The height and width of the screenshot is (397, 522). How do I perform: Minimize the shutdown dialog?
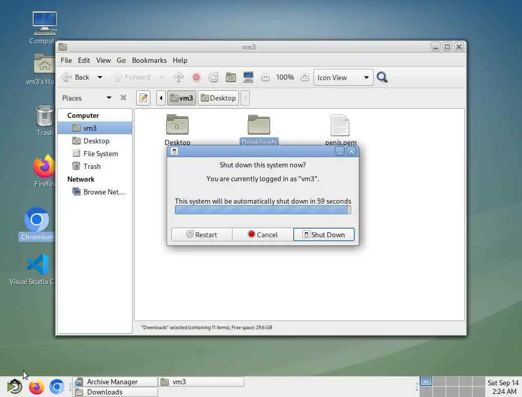[340, 152]
